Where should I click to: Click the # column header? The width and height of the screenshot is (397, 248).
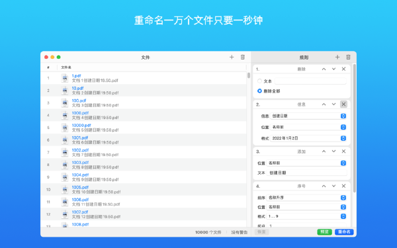48,67
